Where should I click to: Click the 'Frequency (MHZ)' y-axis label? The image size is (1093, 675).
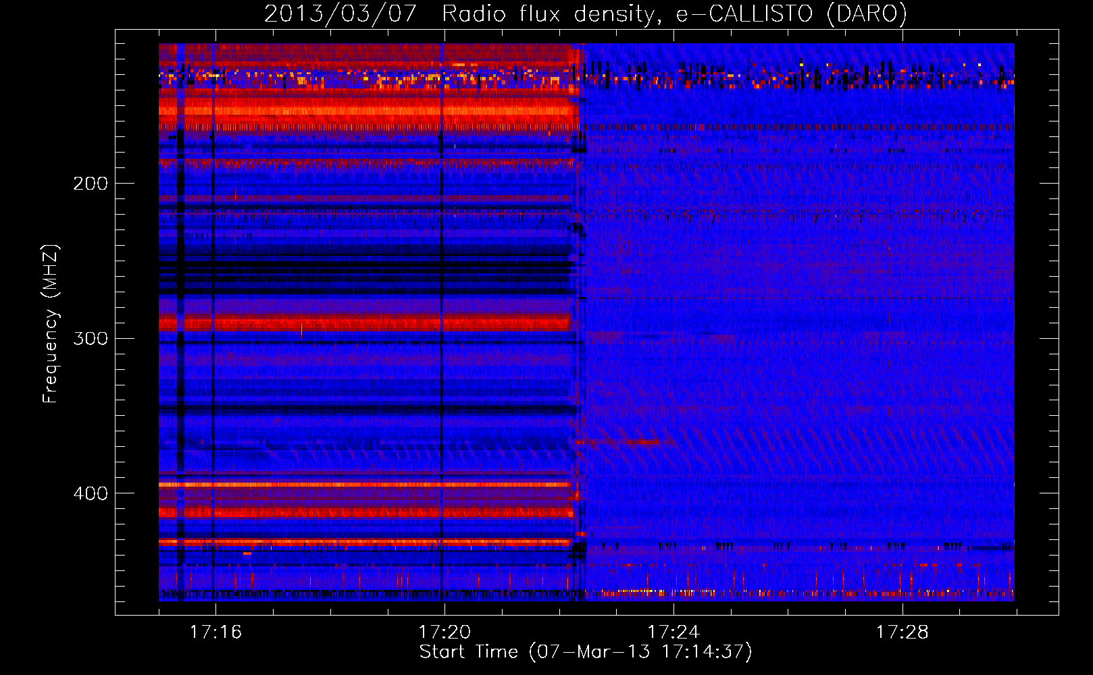tap(51, 323)
